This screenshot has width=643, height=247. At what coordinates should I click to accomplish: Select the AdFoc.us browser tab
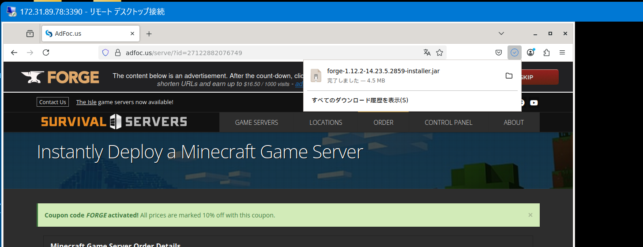tap(90, 34)
